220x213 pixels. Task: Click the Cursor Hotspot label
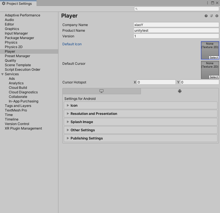click(x=74, y=82)
